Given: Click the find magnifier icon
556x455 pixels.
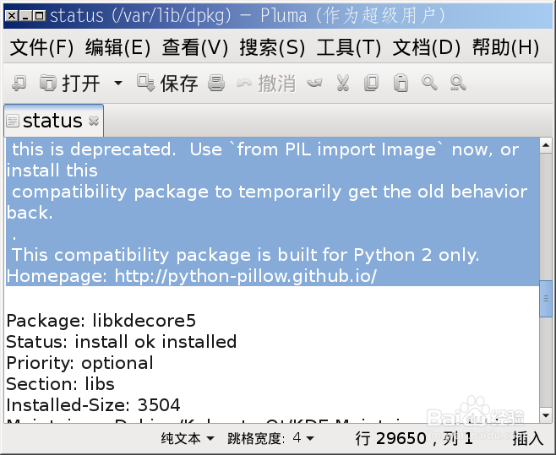Looking at the screenshot, I should click(429, 84).
